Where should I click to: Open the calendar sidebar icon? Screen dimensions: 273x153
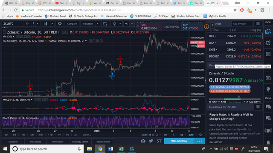[268, 78]
